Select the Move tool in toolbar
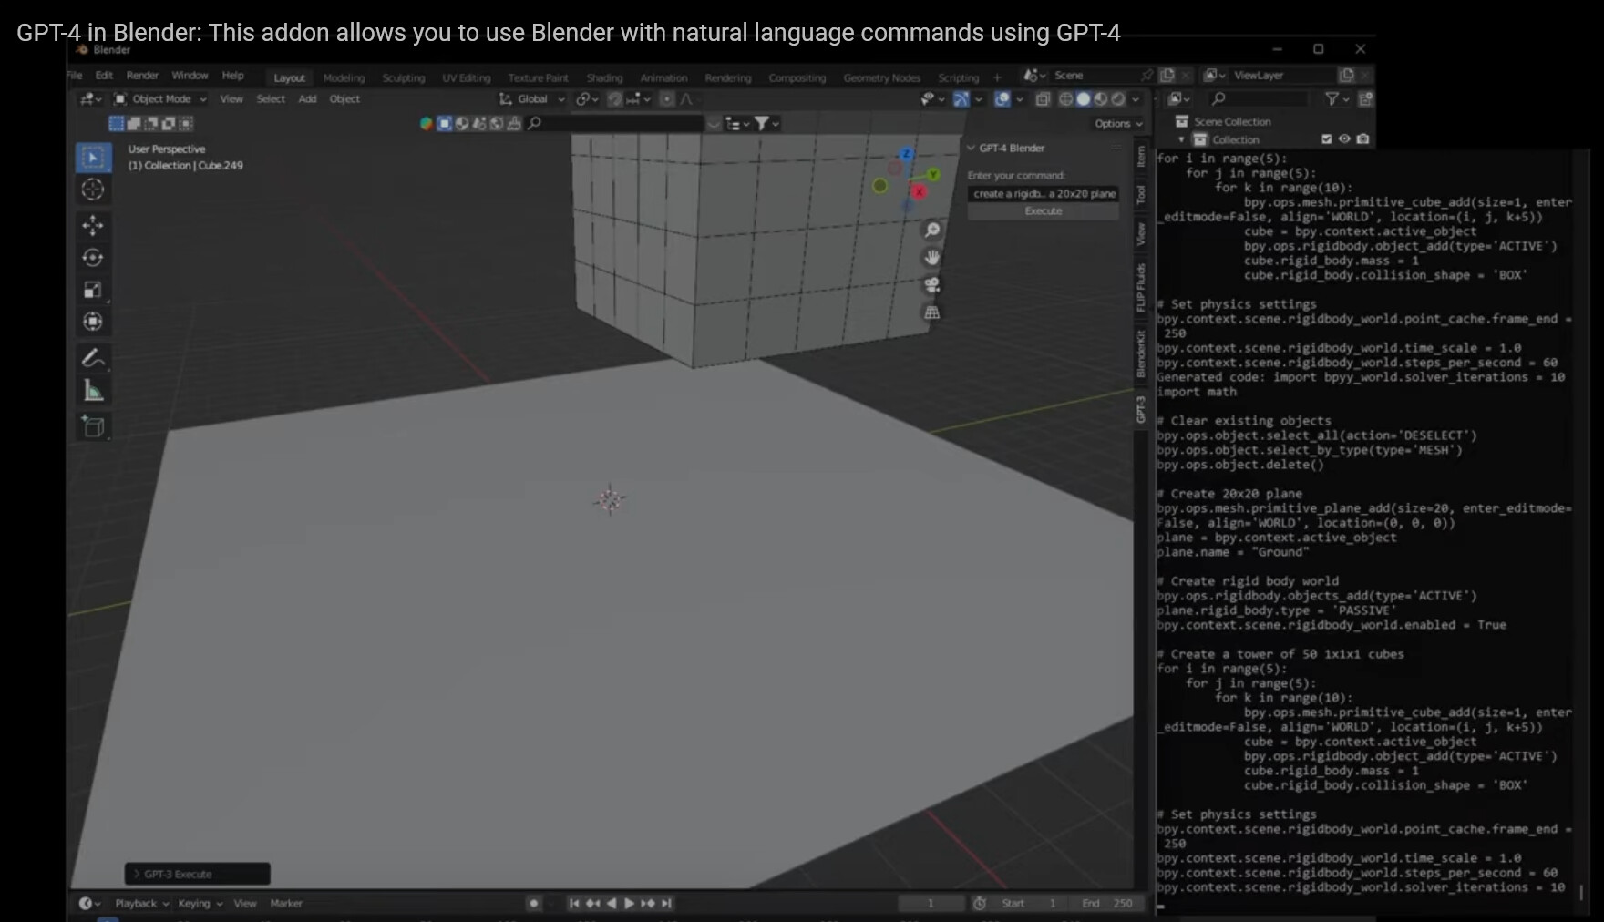The width and height of the screenshot is (1604, 922). tap(93, 225)
